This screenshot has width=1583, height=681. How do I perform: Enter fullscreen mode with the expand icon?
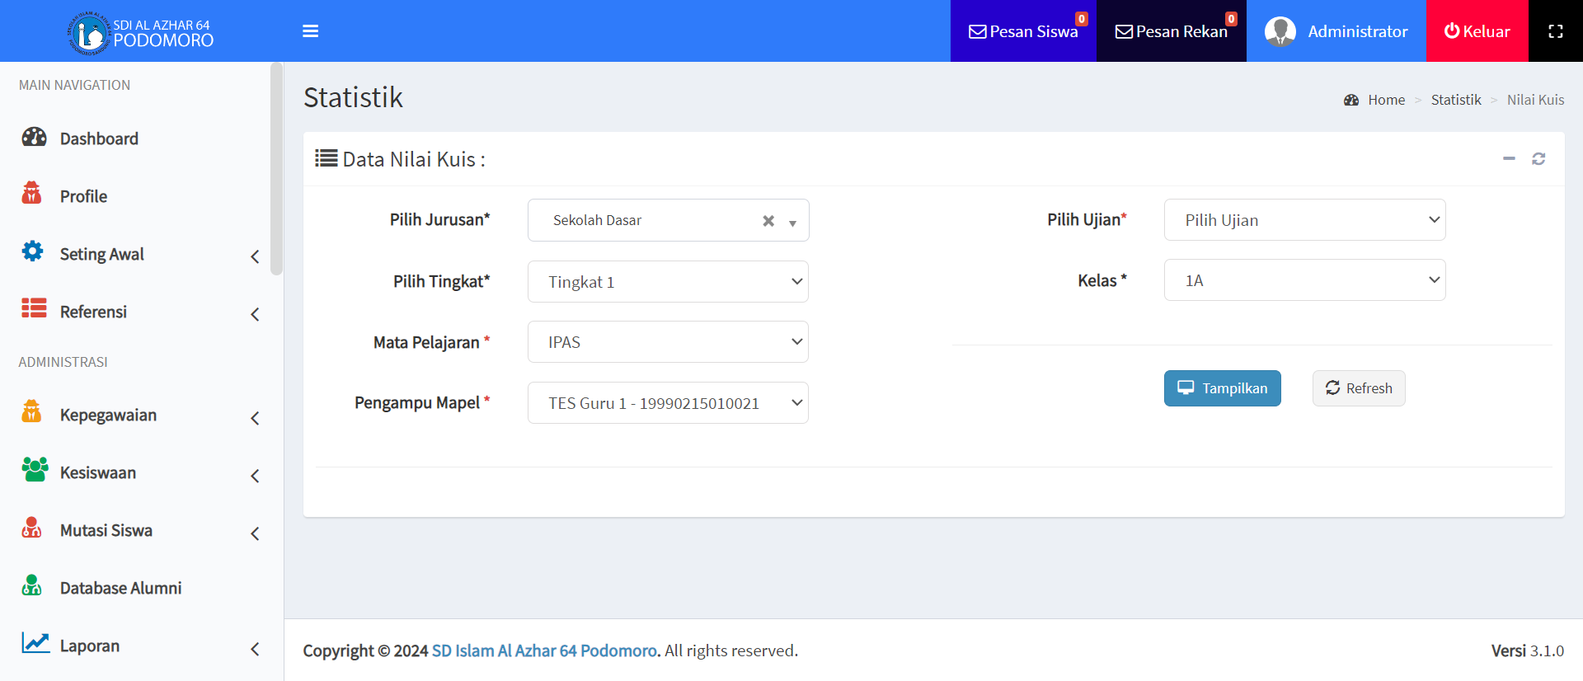click(x=1555, y=31)
